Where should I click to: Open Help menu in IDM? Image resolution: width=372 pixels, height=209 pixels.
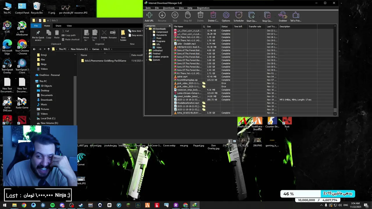190,8
